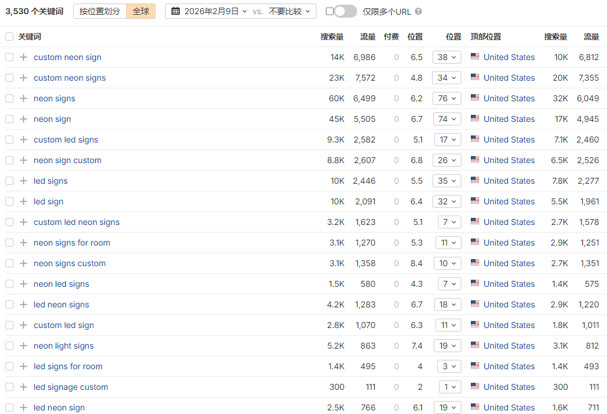Click US flag in 'neon signs' row

coord(475,98)
